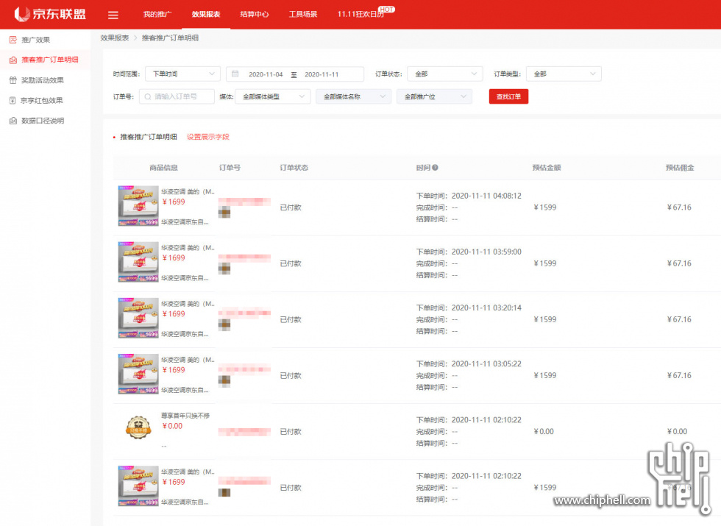
Task: Open the 订单状态 dropdown
Action: click(x=445, y=74)
